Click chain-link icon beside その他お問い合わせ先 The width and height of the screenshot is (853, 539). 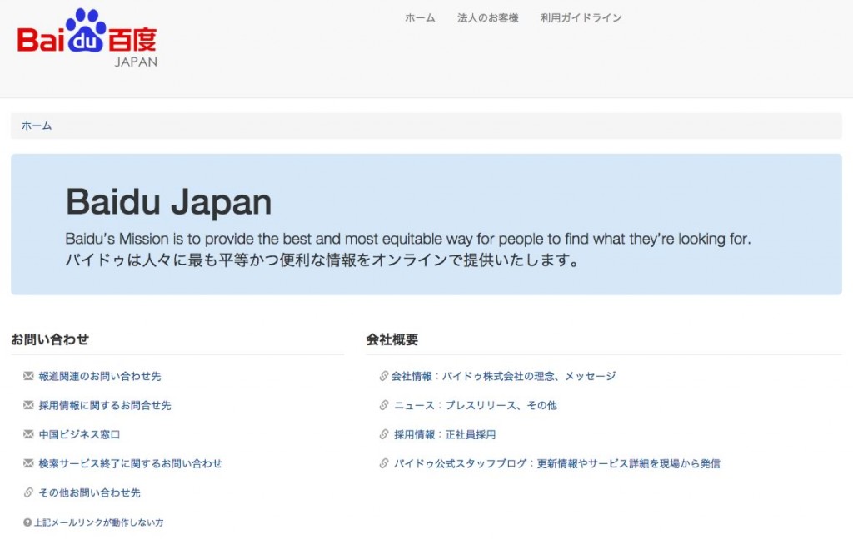point(28,492)
